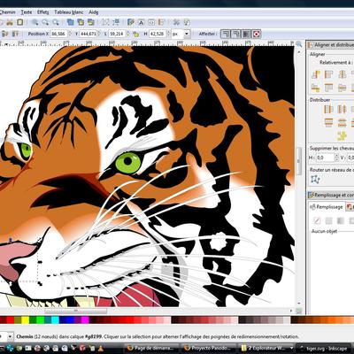The image size is (354, 354).
Task: Switch to the Remplissage tab
Action: (x=327, y=207)
